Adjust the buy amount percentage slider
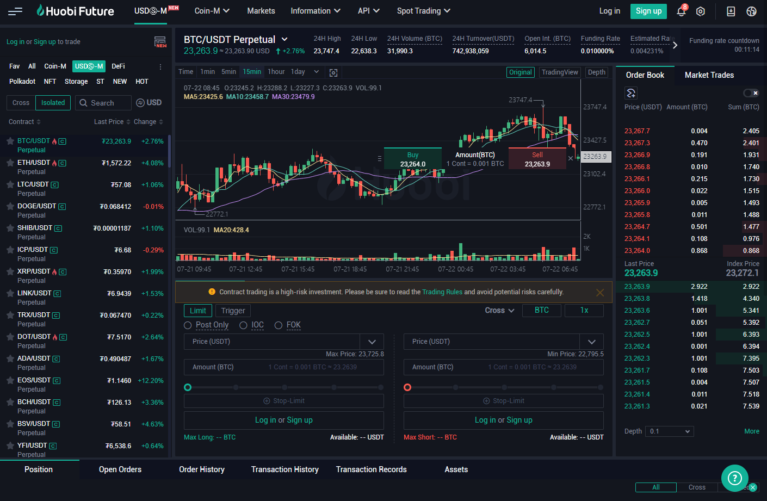 coord(284,387)
